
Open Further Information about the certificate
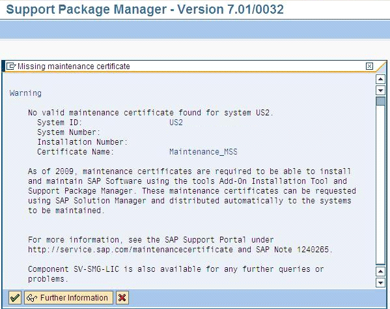click(x=68, y=297)
